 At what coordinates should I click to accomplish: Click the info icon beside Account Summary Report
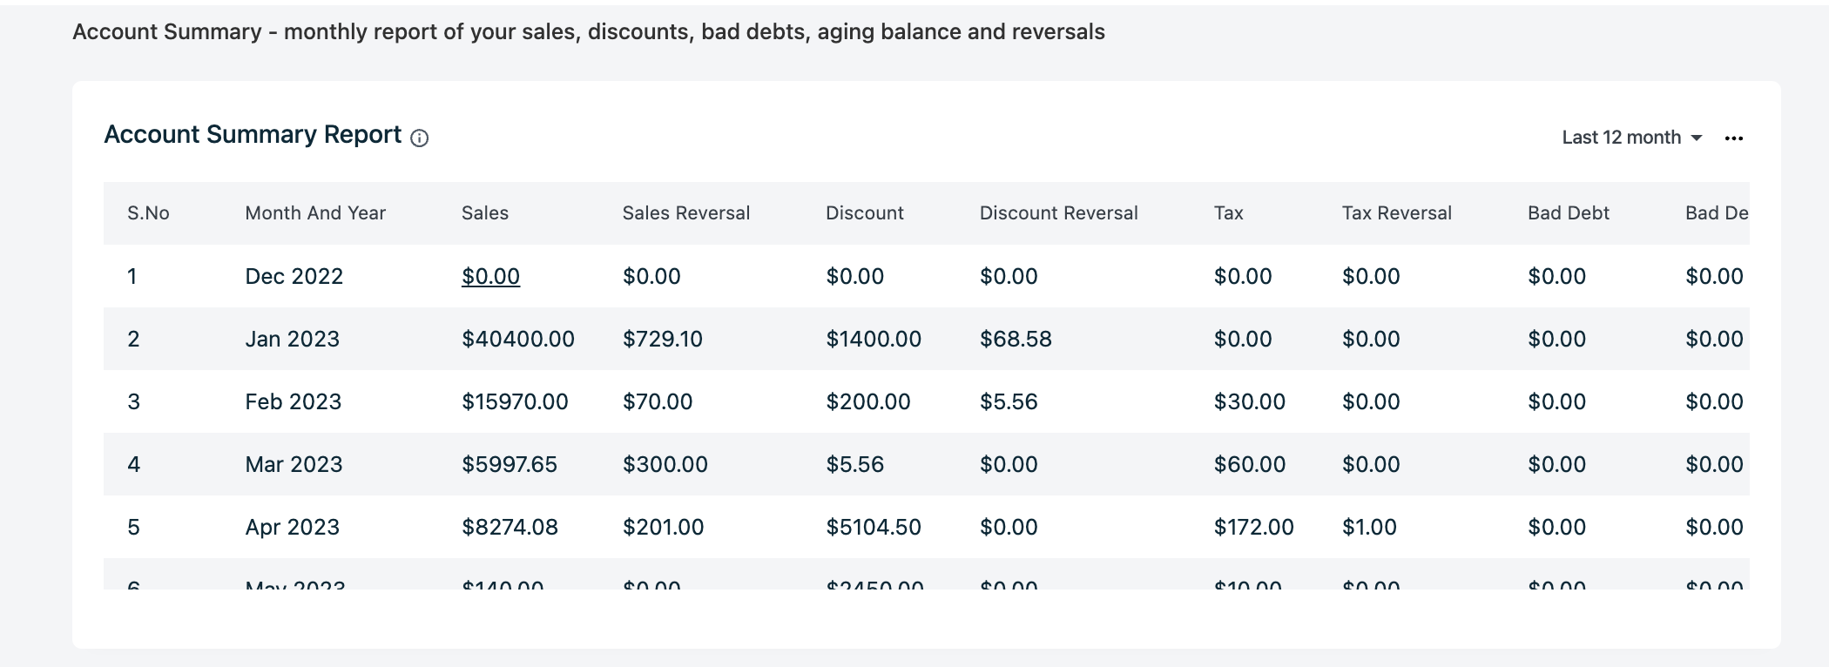click(420, 138)
